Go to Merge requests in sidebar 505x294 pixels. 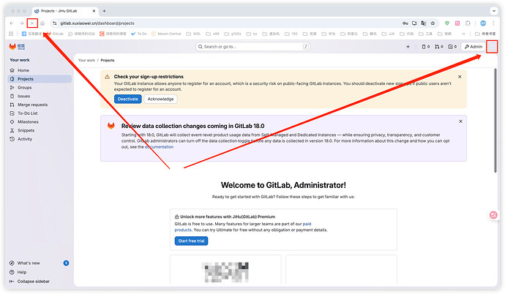[33, 105]
